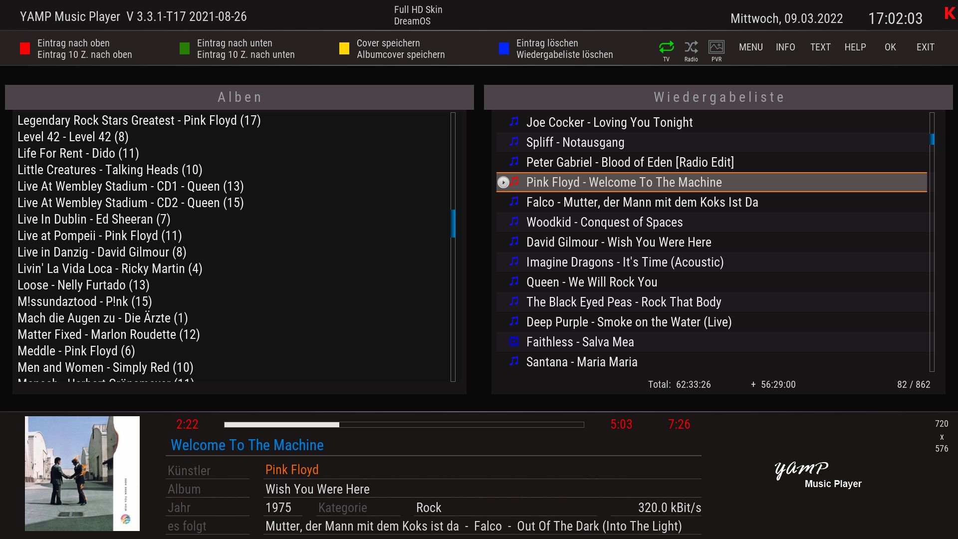Click the play indicator on Pink Floyd track
This screenshot has width=958, height=539.
point(503,183)
